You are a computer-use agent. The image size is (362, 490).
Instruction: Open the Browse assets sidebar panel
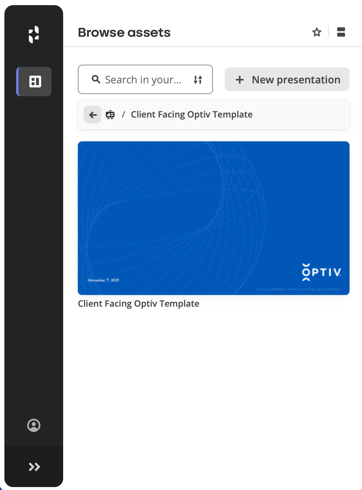[35, 82]
